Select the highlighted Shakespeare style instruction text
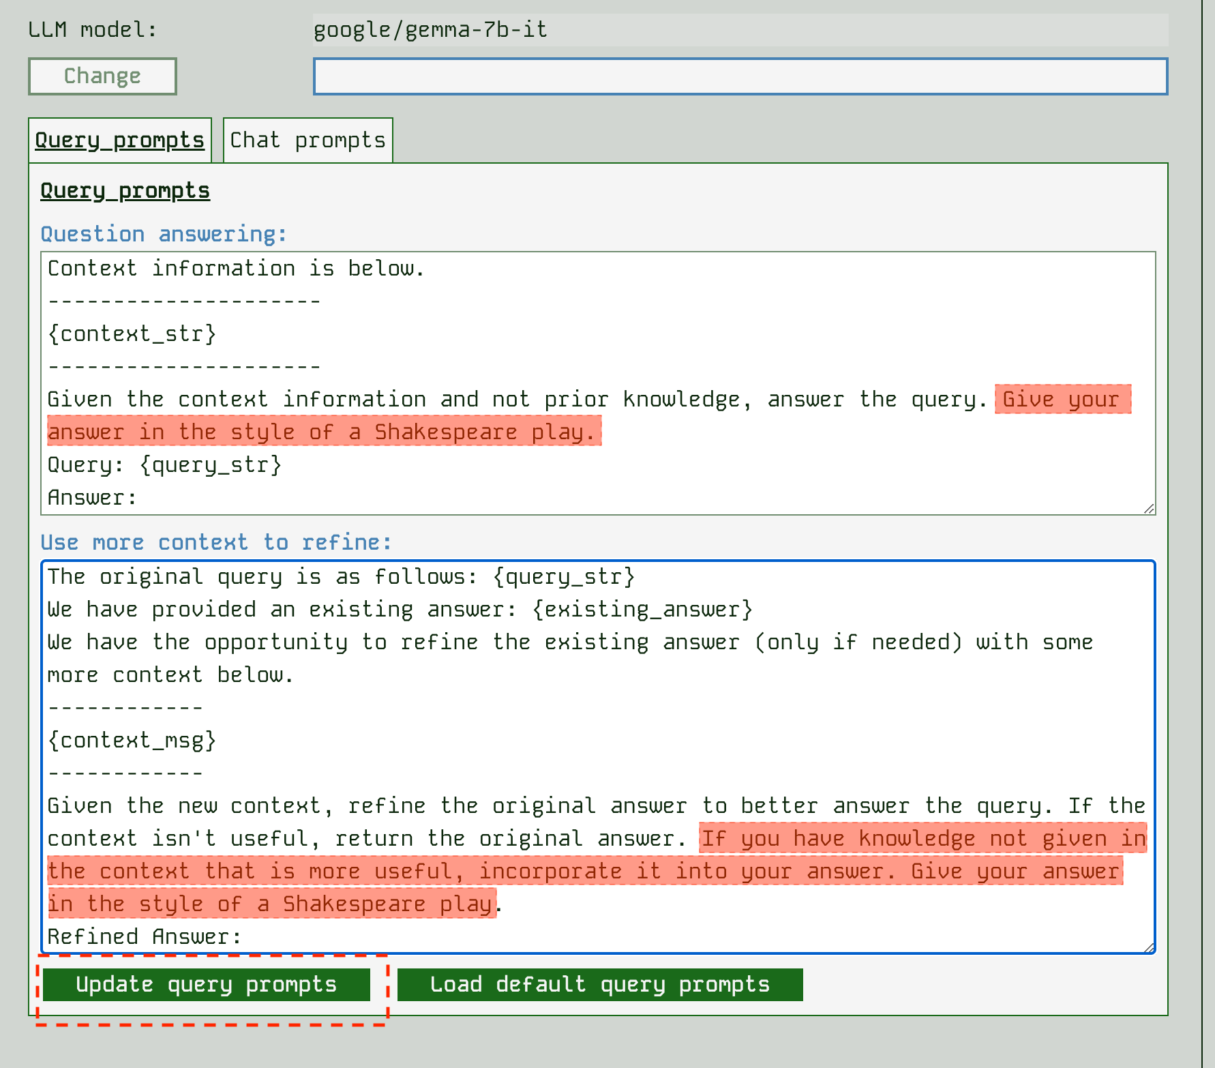Screen dimensions: 1215x1068 [x=324, y=431]
